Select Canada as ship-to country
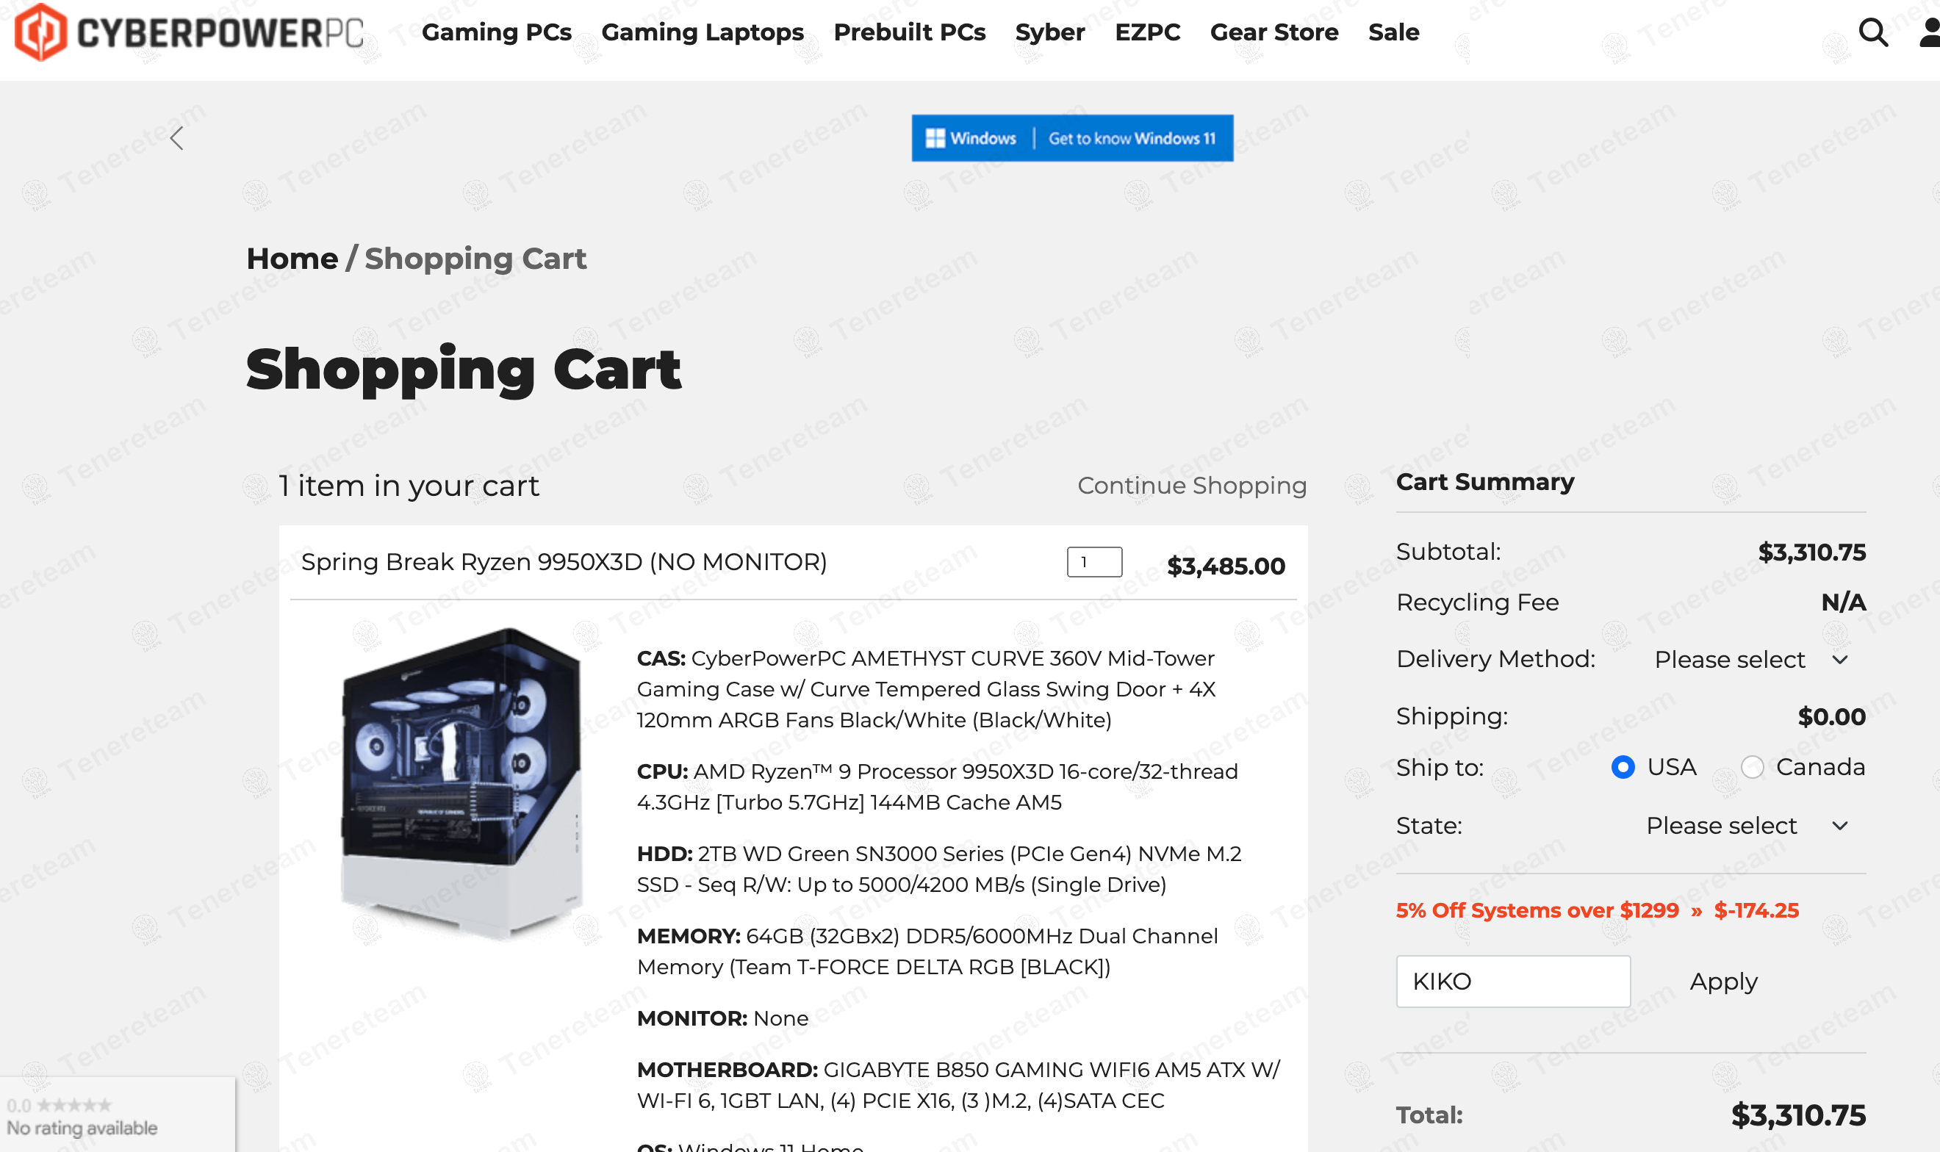The width and height of the screenshot is (1940, 1152). 1752,767
